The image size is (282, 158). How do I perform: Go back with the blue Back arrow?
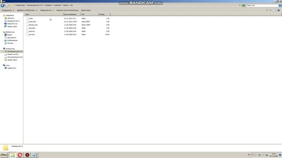[3, 6]
